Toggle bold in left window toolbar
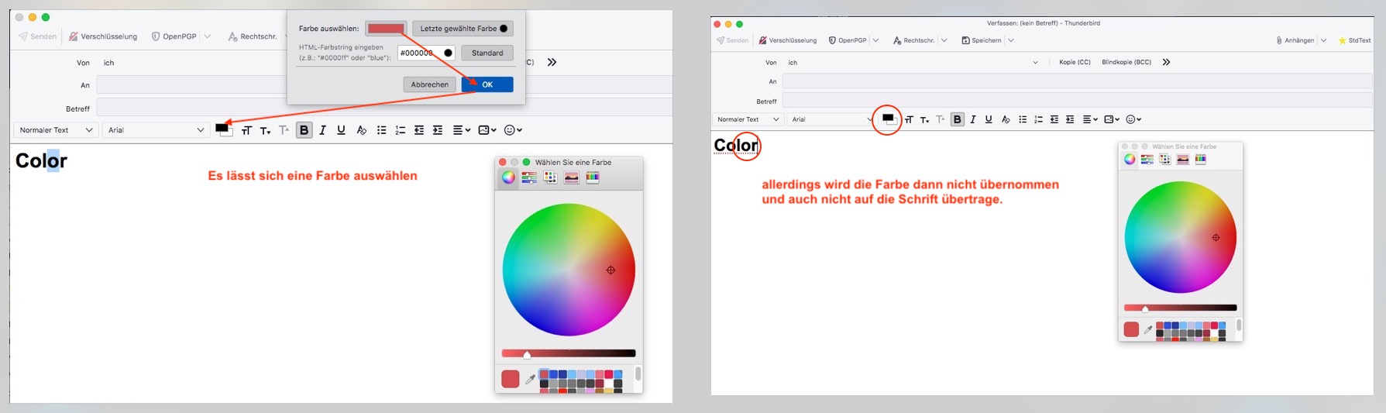1386x413 pixels. click(x=304, y=130)
